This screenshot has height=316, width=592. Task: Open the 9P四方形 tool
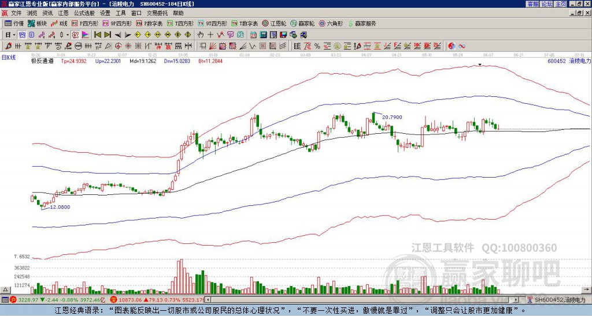click(117, 23)
